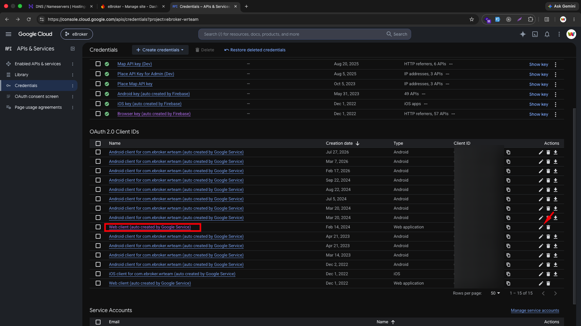Copy client ID for Sep 22, 2024 Android client

click(x=508, y=180)
